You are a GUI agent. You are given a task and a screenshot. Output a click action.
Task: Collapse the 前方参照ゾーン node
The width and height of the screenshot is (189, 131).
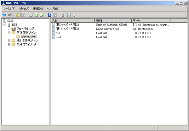click(x=9, y=33)
